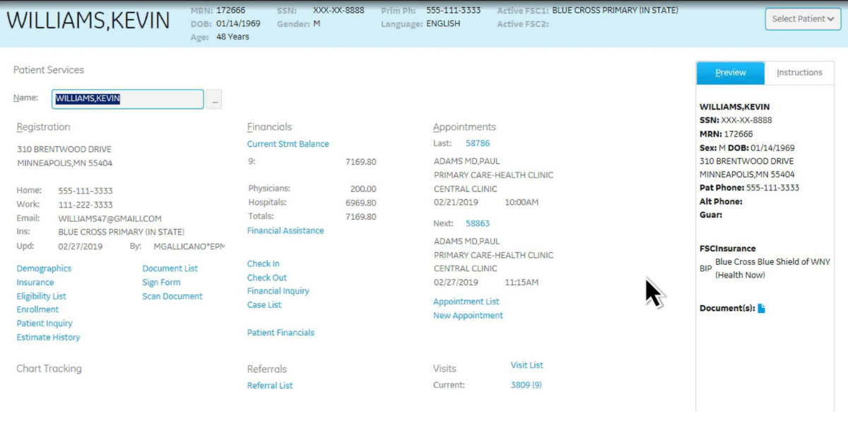The width and height of the screenshot is (848, 445).
Task: Open Financial Assistance link
Action: [x=285, y=231]
